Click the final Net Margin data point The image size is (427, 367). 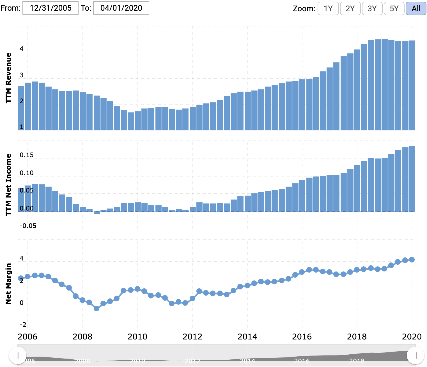pyautogui.click(x=412, y=260)
